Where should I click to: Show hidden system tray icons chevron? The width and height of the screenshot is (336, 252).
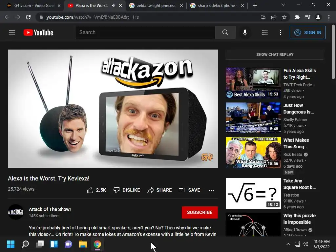pos(288,244)
